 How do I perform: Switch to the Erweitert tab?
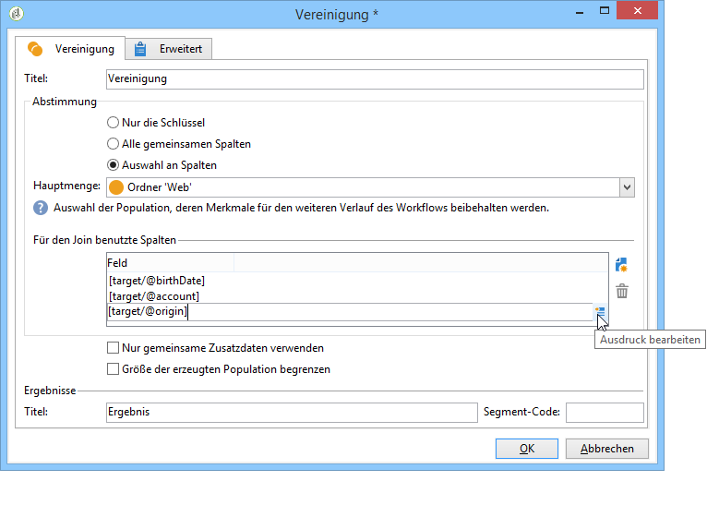click(170, 48)
